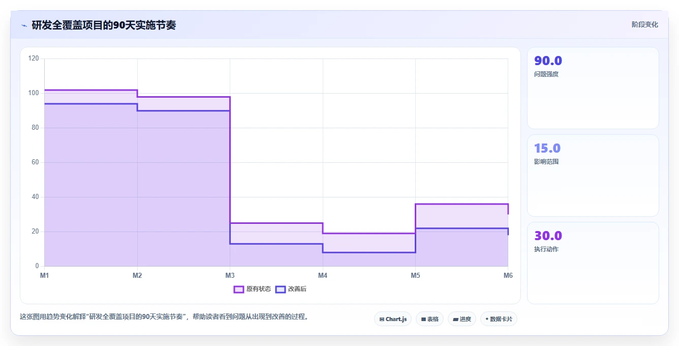Select the 表格 tag chip
The height and width of the screenshot is (346, 679).
(x=429, y=319)
